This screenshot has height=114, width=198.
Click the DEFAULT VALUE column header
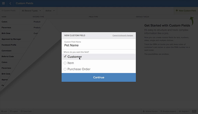point(143,17)
